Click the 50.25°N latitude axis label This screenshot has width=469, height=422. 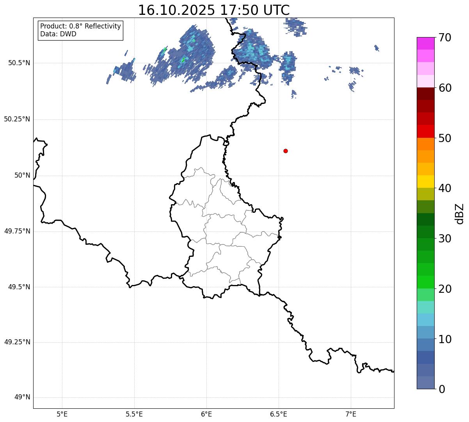point(17,119)
